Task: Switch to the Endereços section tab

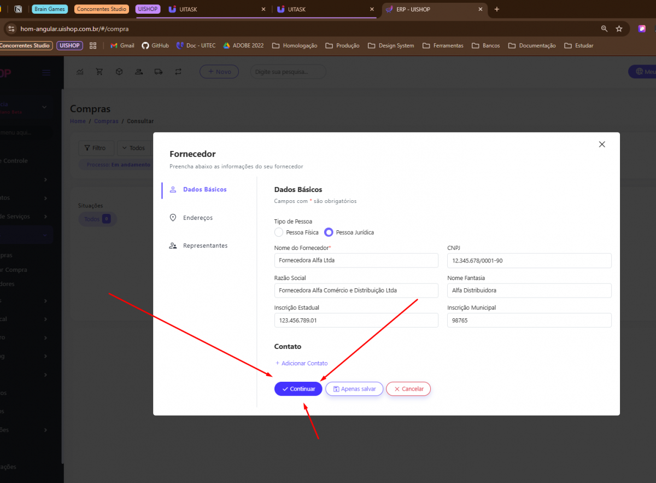Action: click(x=197, y=218)
